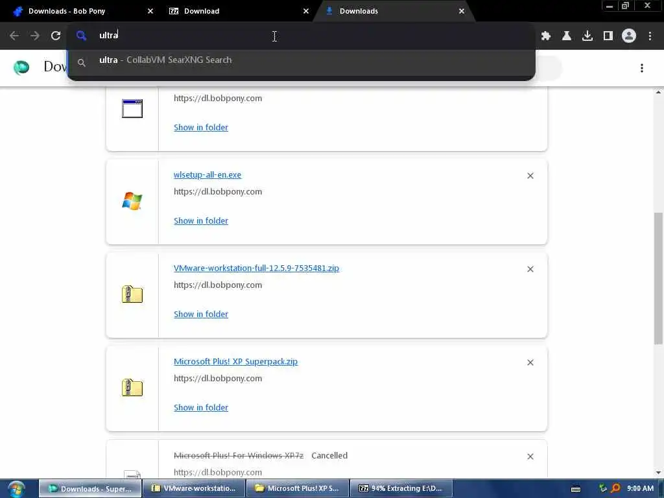Remove Microsoft Plus! XP Superpack.zip from the list

pyautogui.click(x=530, y=362)
